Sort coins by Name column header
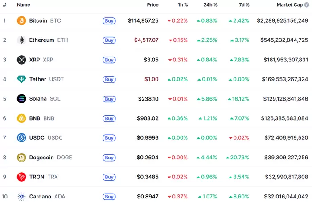 [24, 4]
